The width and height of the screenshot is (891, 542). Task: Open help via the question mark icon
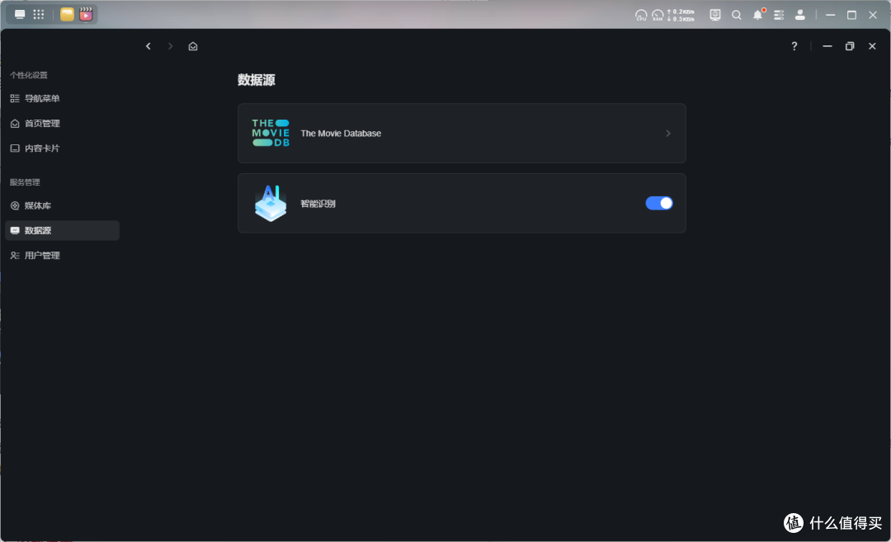click(794, 46)
